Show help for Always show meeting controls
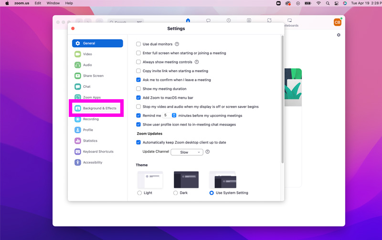 point(197,62)
